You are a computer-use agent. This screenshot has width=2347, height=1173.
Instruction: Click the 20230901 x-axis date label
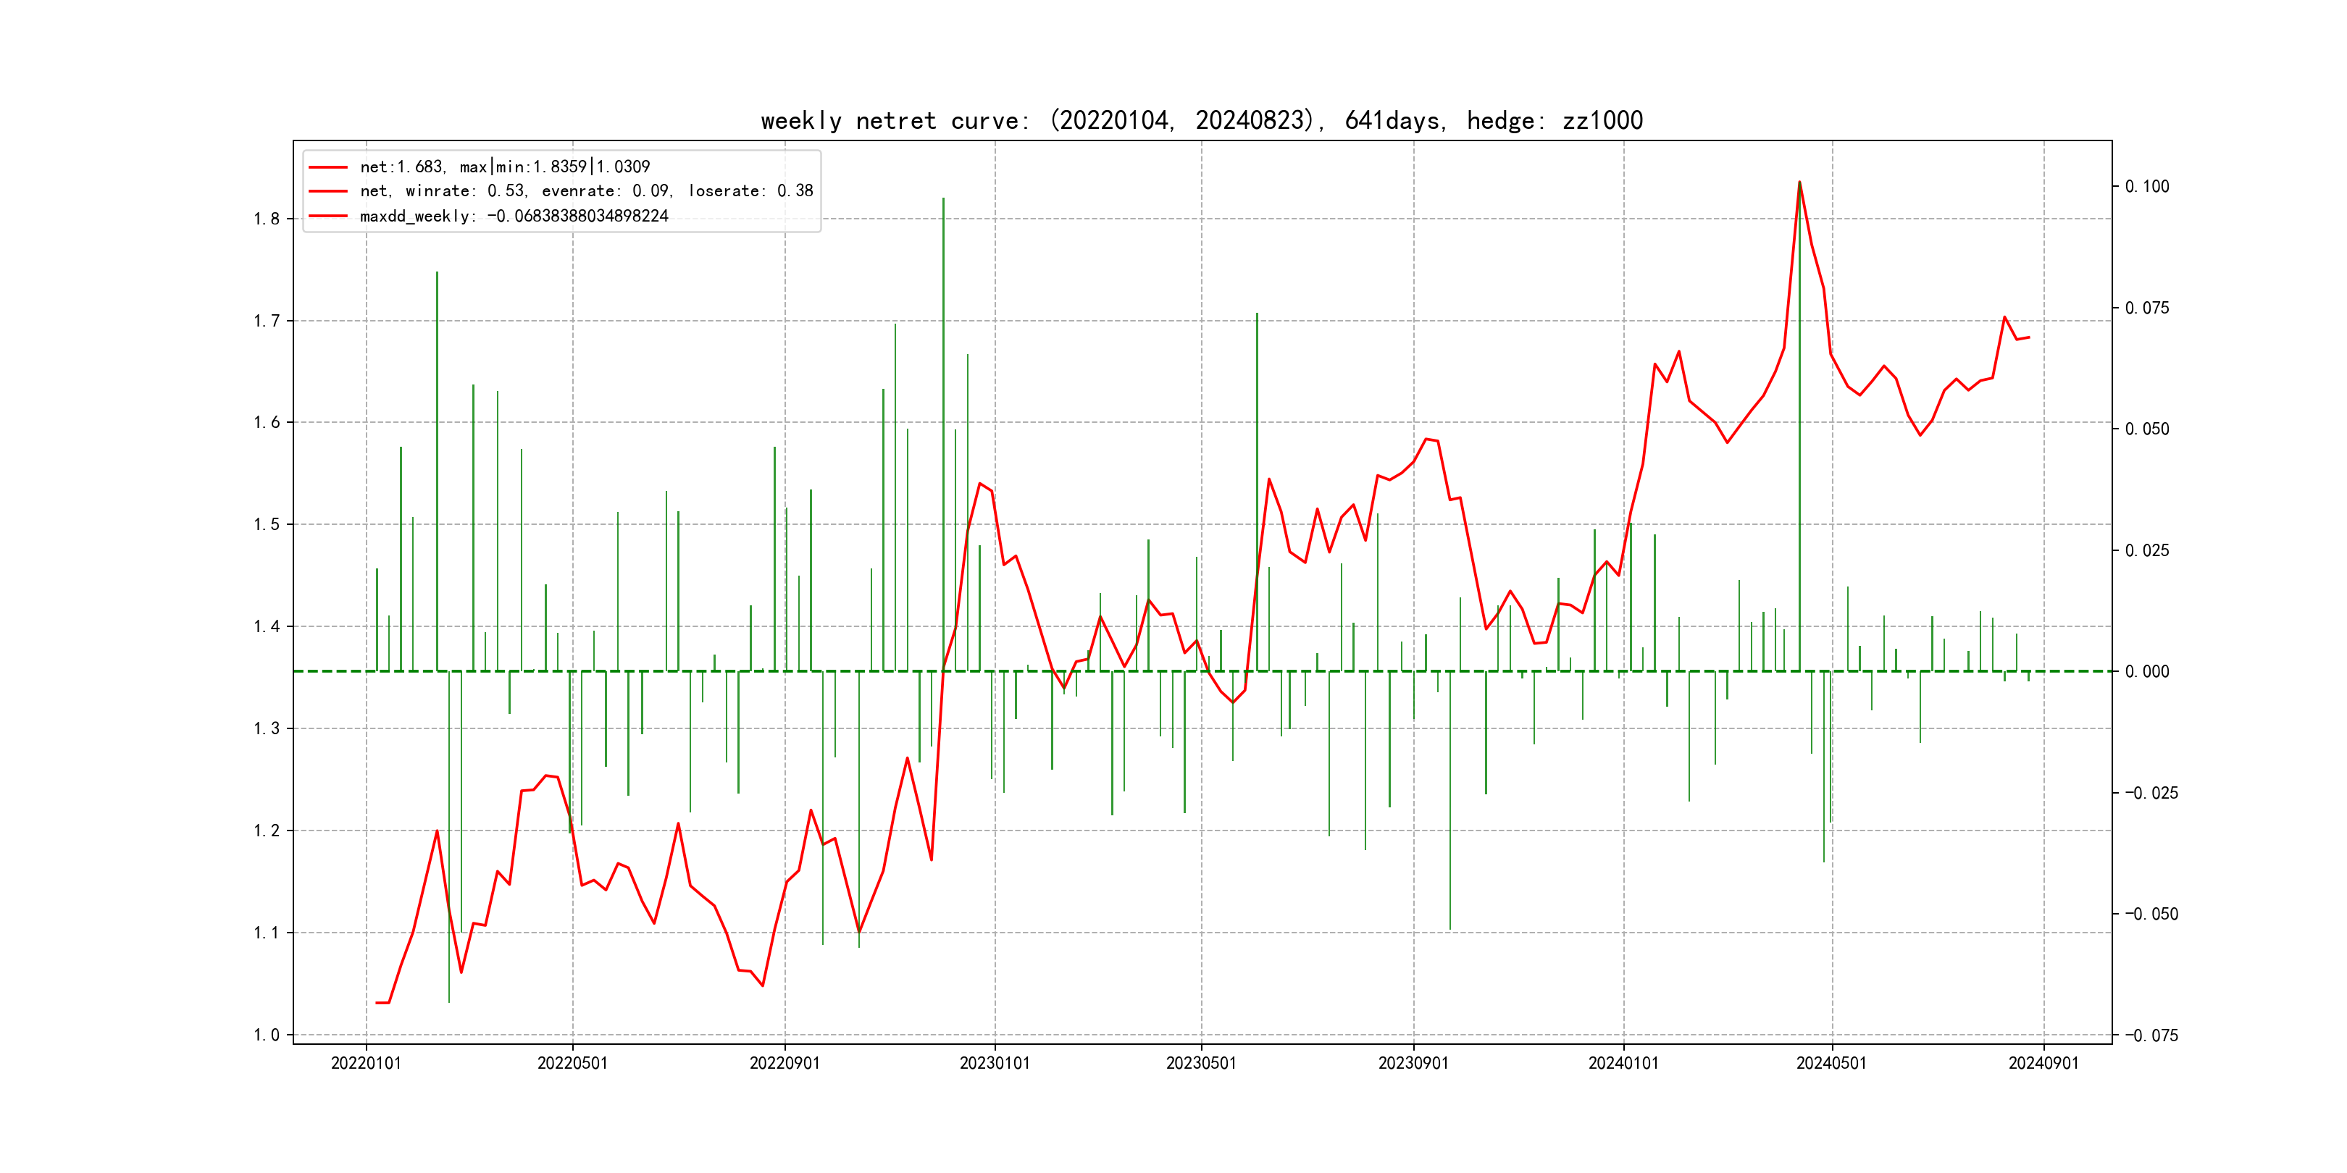click(1413, 1063)
